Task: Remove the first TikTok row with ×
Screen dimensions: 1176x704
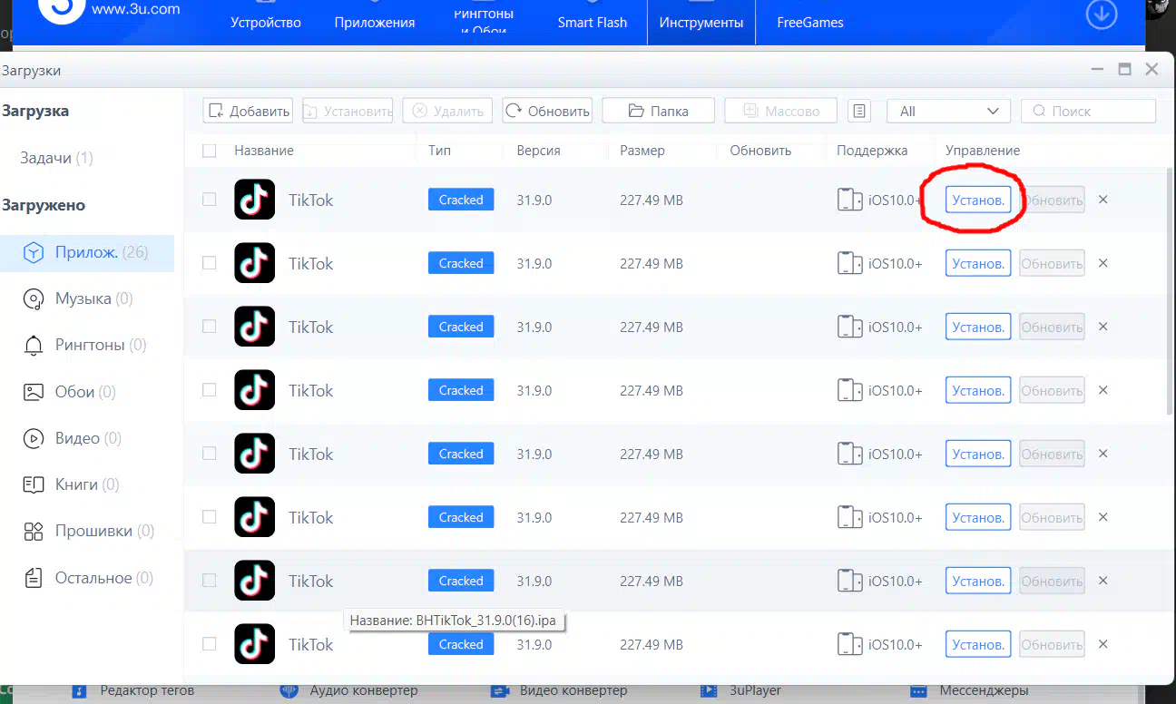Action: [x=1103, y=200]
